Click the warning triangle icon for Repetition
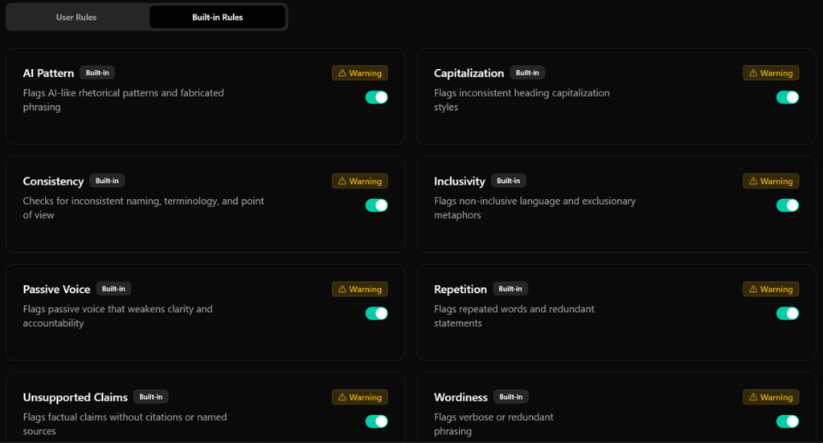Viewport: 823px width, 443px height. tap(753, 289)
